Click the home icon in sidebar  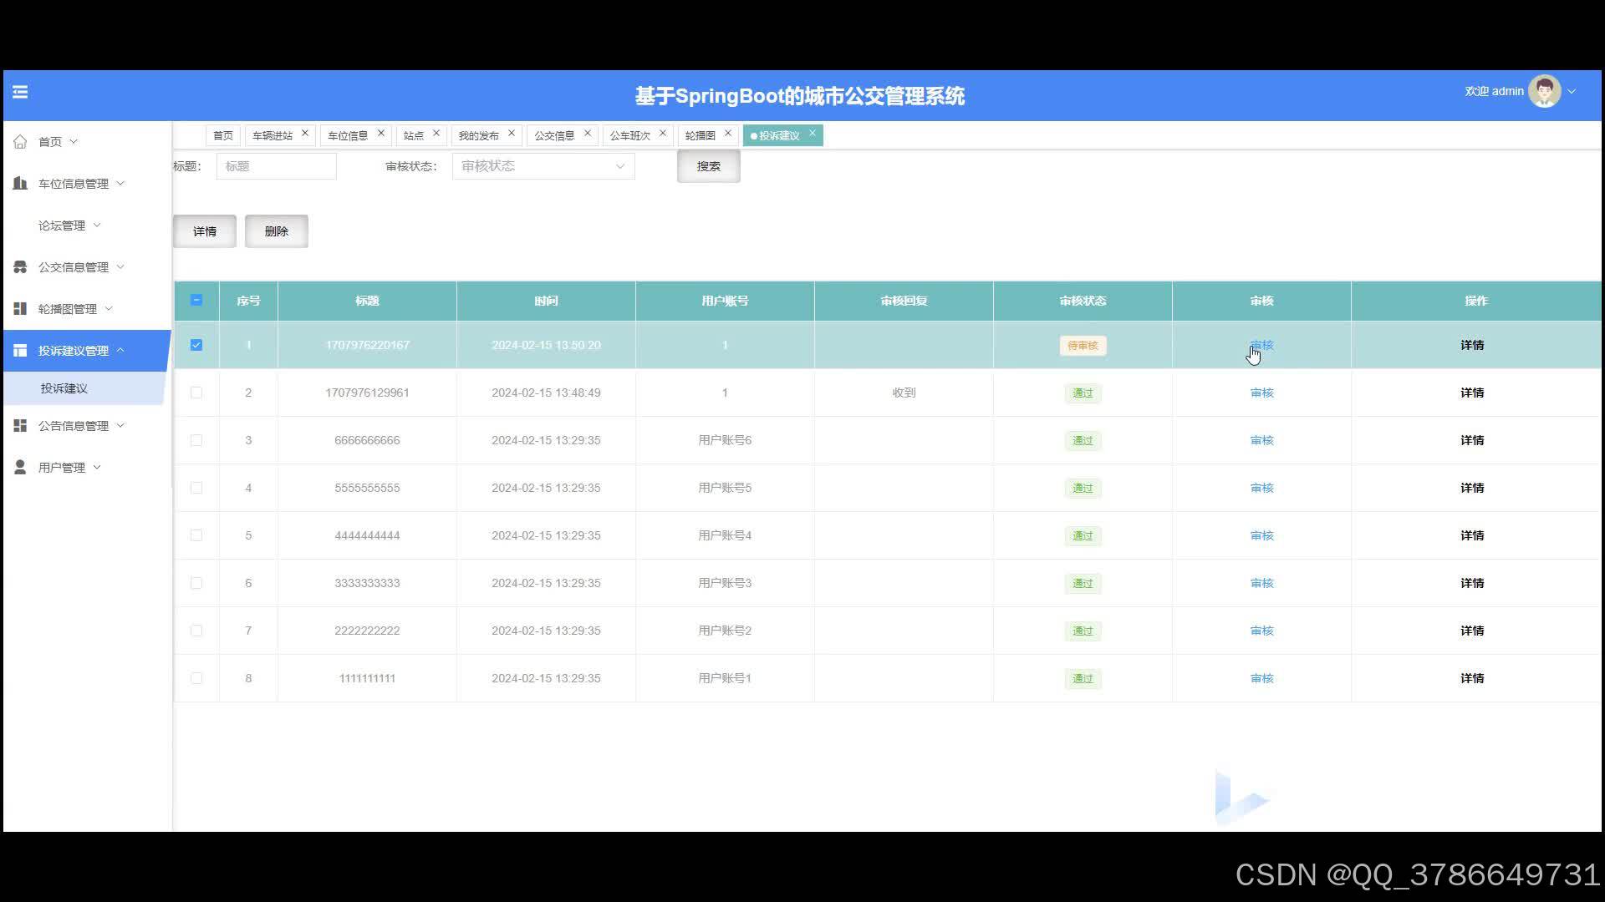[20, 142]
